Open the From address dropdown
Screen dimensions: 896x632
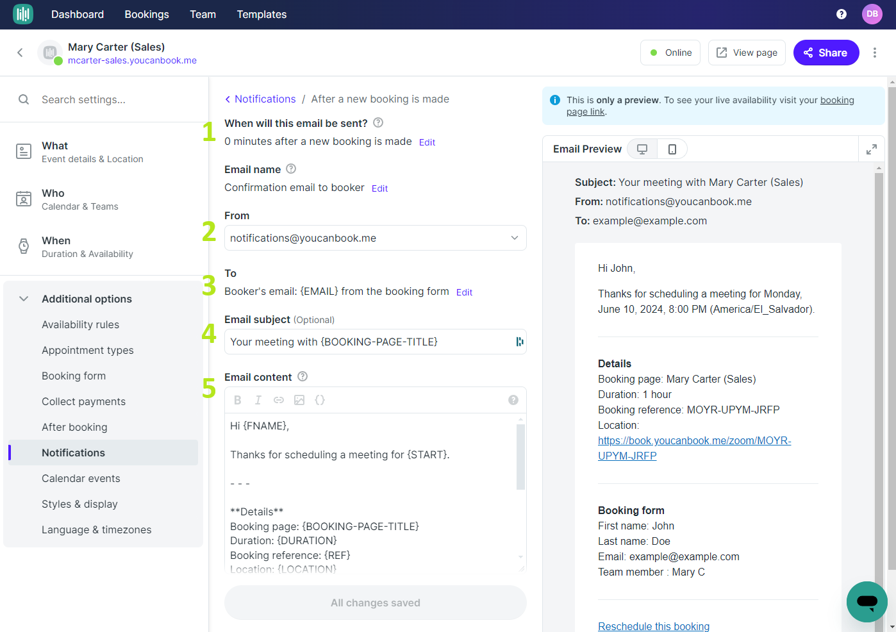tap(376, 238)
